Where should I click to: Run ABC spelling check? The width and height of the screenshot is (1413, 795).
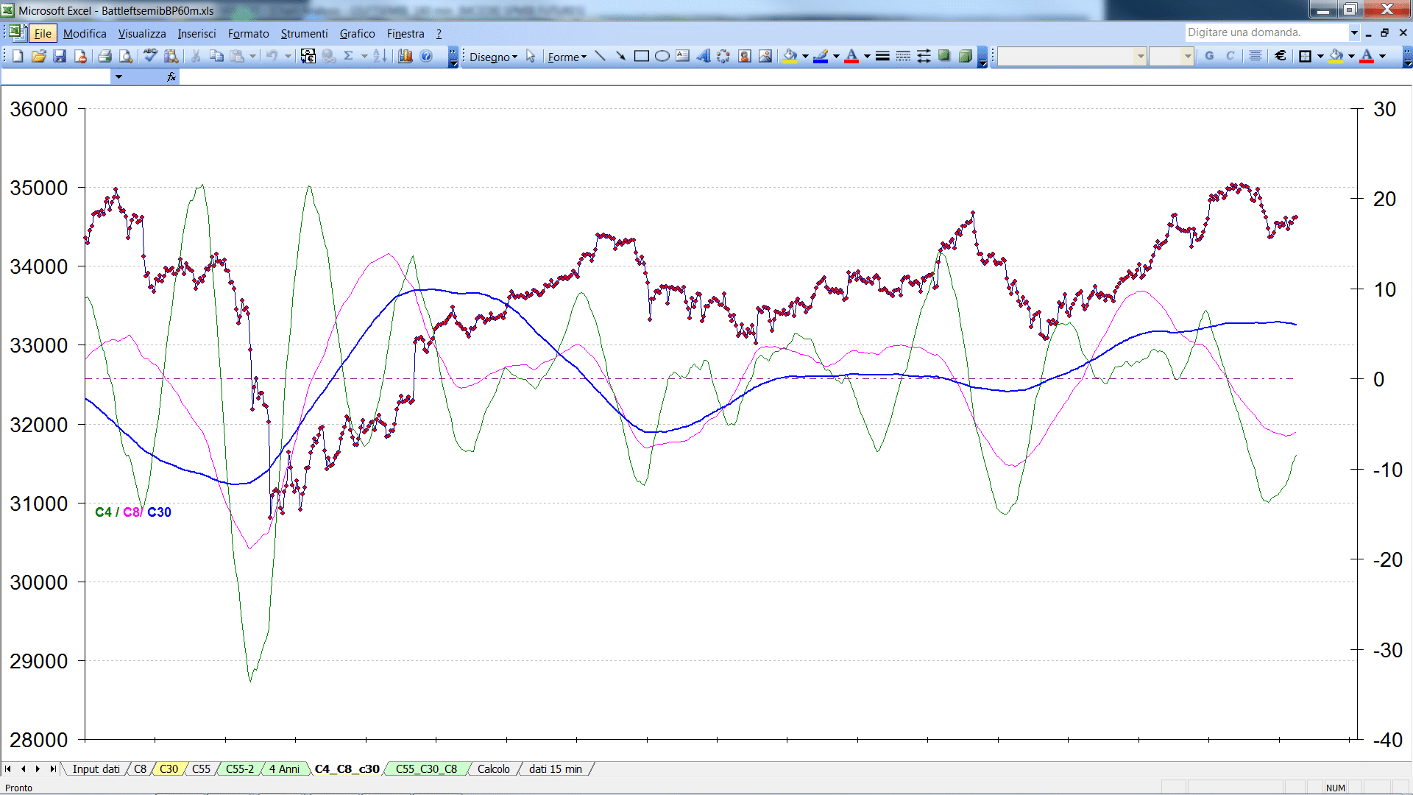(150, 56)
